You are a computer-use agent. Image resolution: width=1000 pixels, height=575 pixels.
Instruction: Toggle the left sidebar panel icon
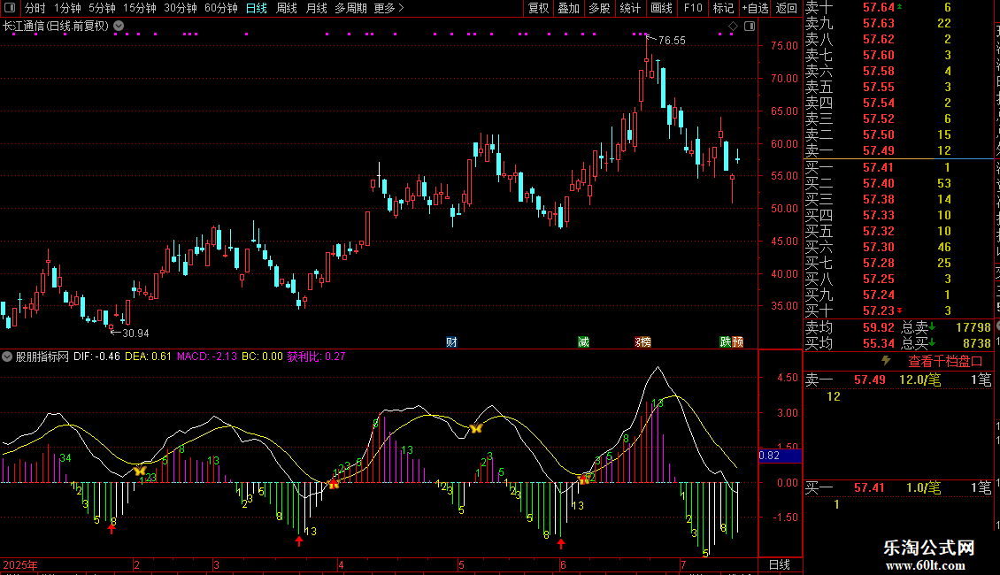click(10, 8)
